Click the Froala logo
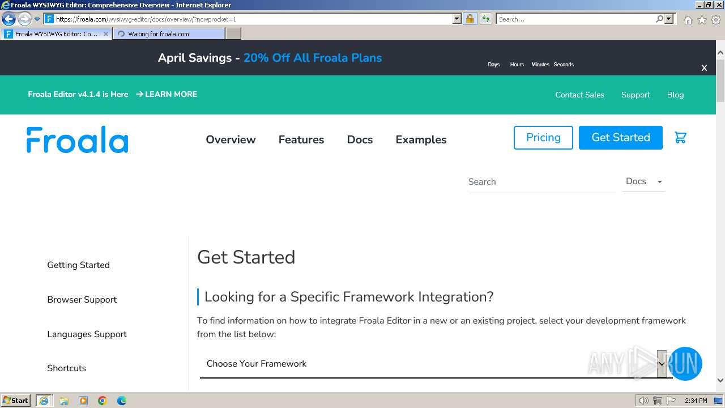Image resolution: width=725 pixels, height=408 pixels. click(x=77, y=139)
